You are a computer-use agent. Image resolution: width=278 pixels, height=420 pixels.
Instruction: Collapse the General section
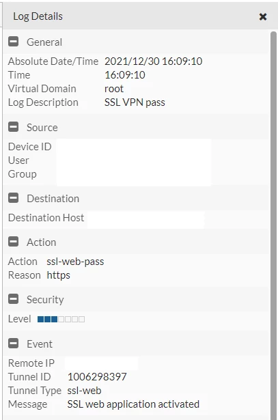point(14,42)
